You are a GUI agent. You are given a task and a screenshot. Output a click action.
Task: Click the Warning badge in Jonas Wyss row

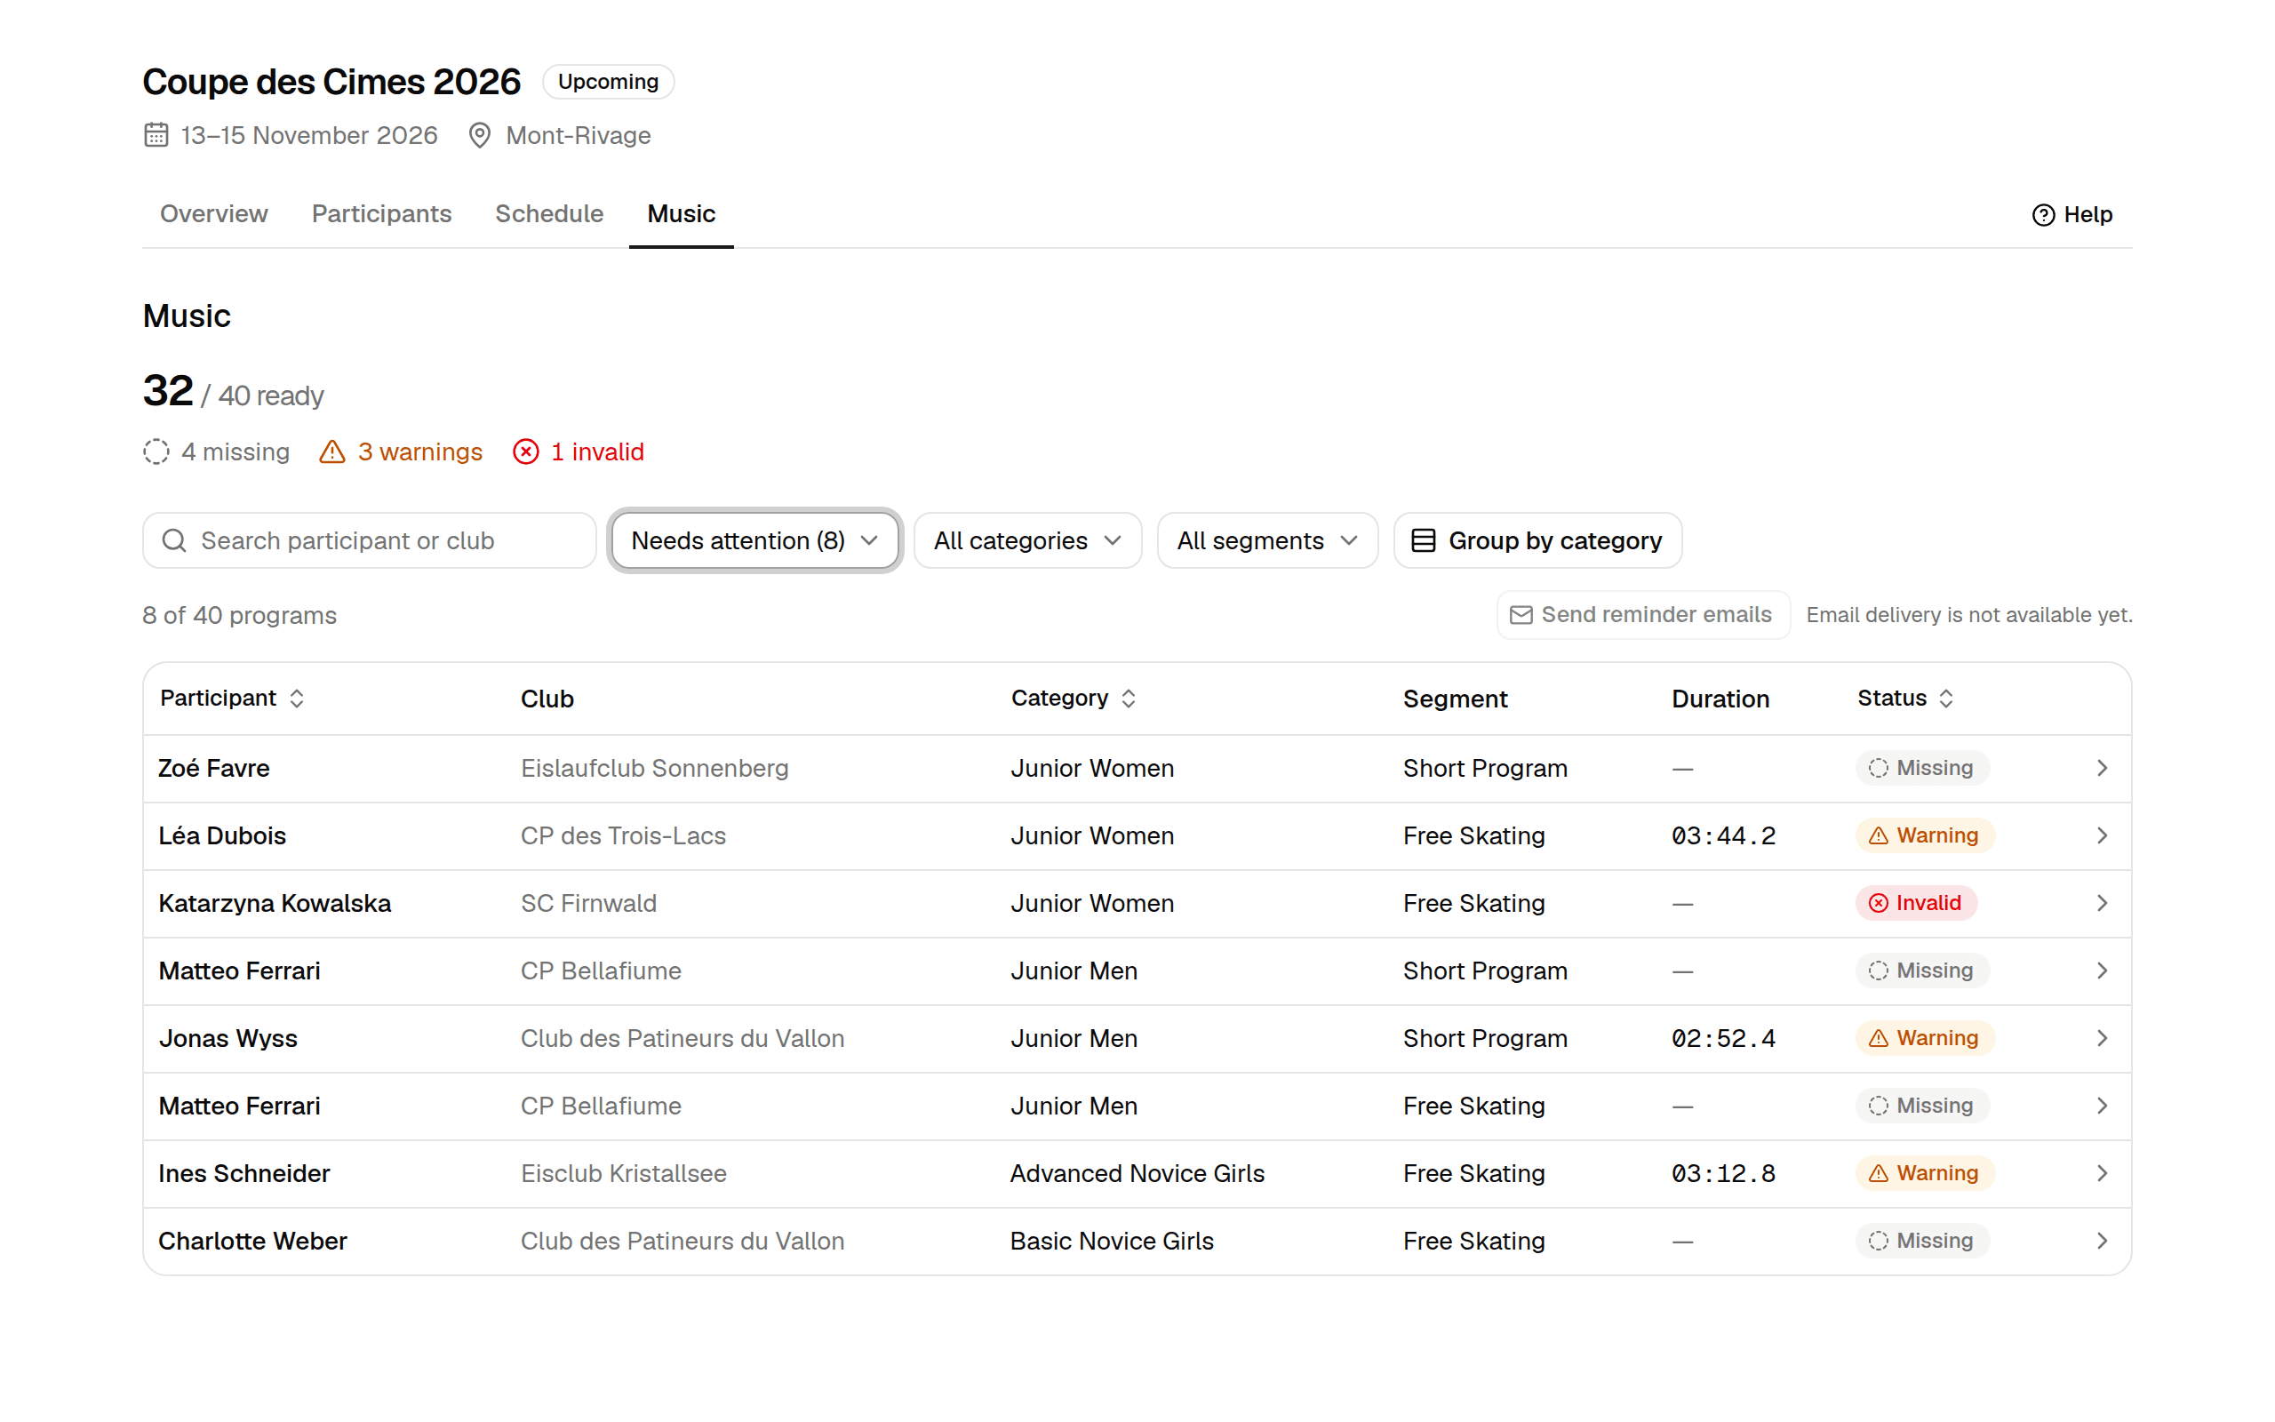coord(1924,1038)
